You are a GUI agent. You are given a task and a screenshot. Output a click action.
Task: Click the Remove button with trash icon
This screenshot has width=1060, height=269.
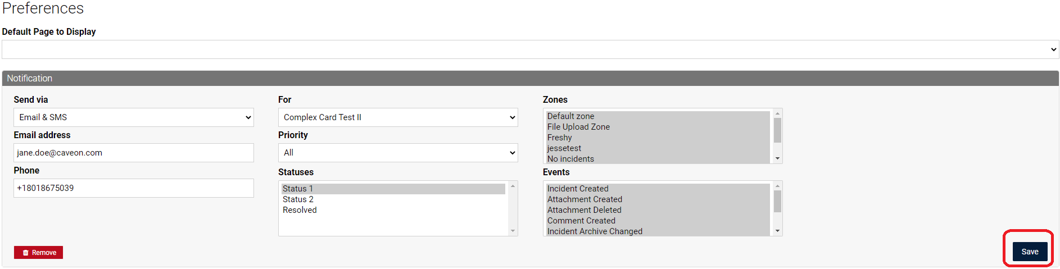pyautogui.click(x=38, y=253)
